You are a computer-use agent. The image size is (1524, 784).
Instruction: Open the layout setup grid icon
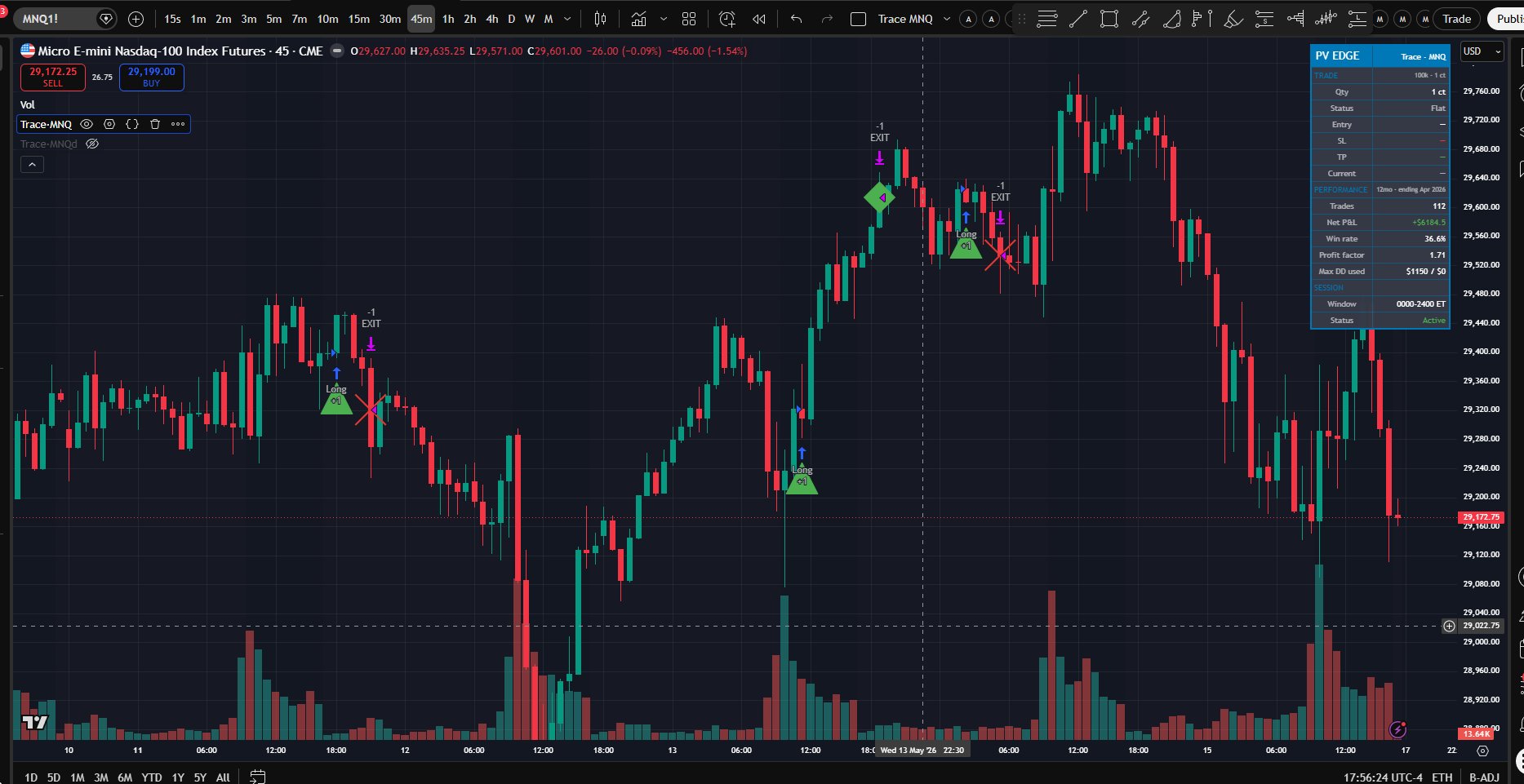pos(689,19)
